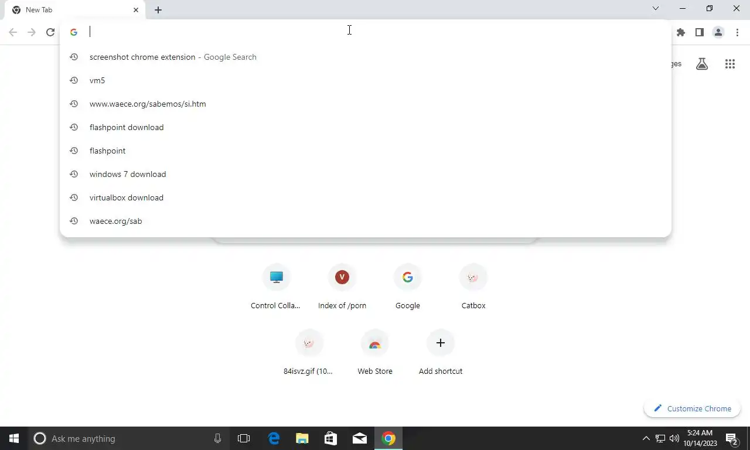The image size is (750, 450).
Task: Choose suggestion 'www.waece.org/sabemos/si.htm'
Action: click(x=366, y=104)
